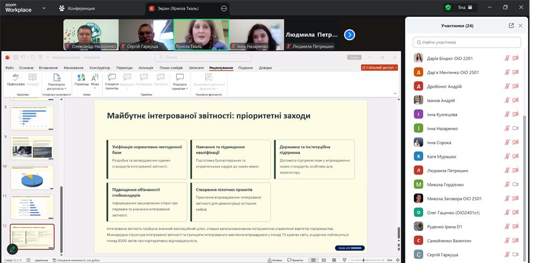This screenshot has width=535, height=263.
Task: Open the Translate (Переклад) tool
Action: coord(81,79)
